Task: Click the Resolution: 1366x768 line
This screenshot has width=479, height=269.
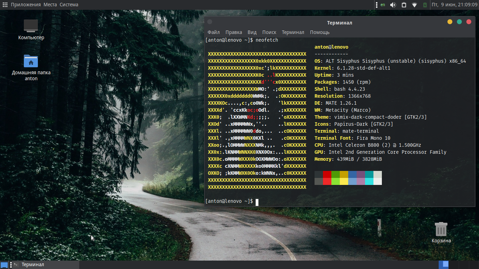Action: click(342, 96)
